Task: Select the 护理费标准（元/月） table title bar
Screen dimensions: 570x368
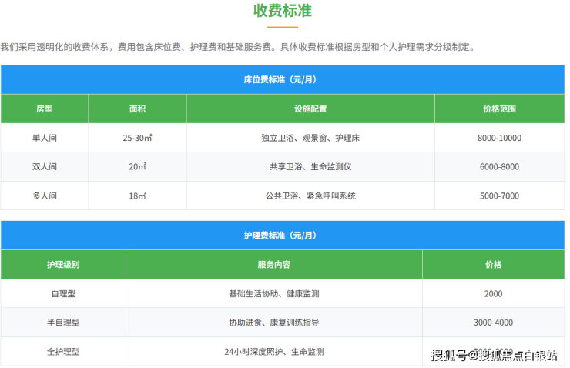Action: pos(283,235)
